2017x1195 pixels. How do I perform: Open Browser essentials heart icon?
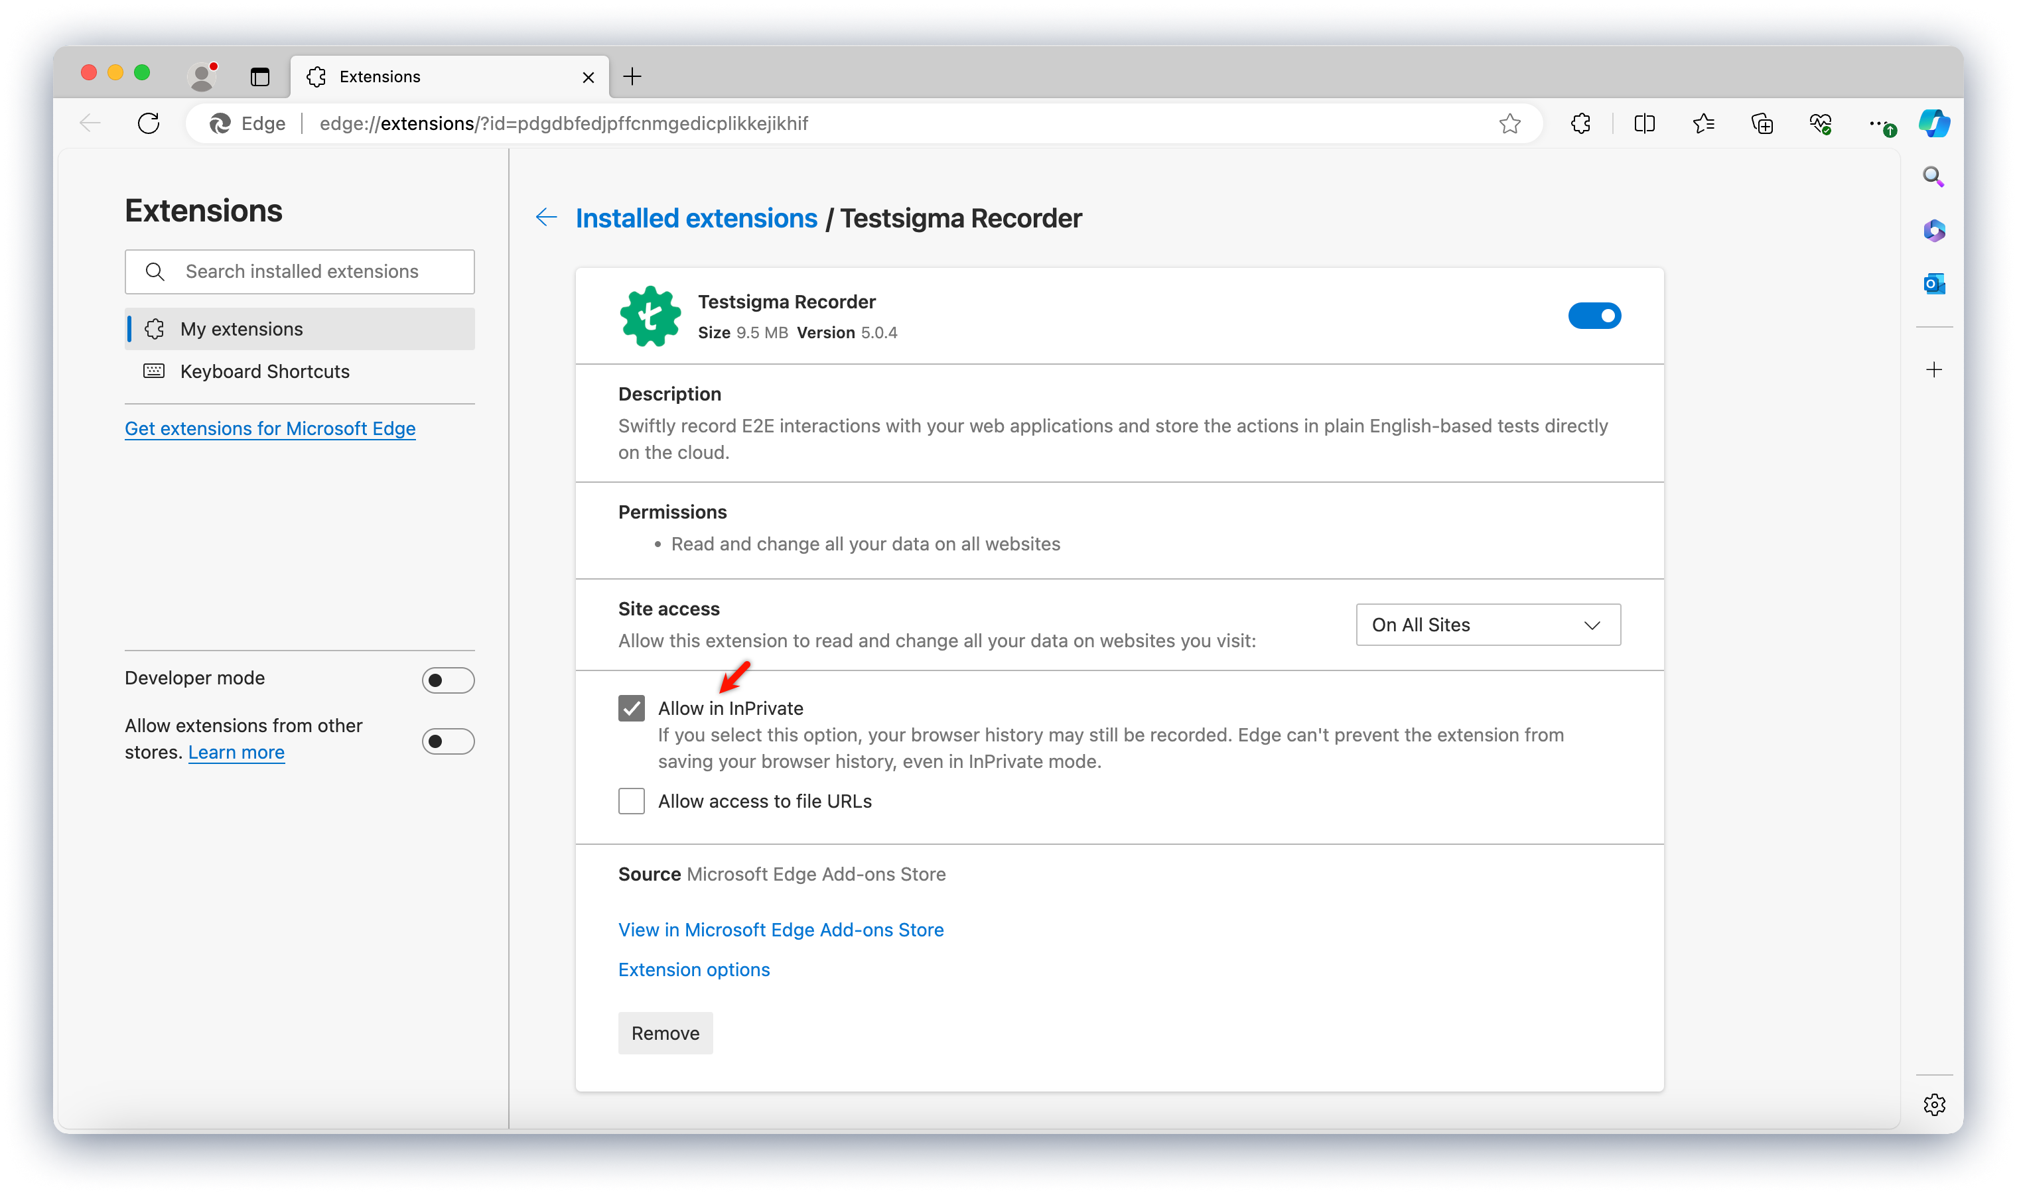click(x=1821, y=123)
